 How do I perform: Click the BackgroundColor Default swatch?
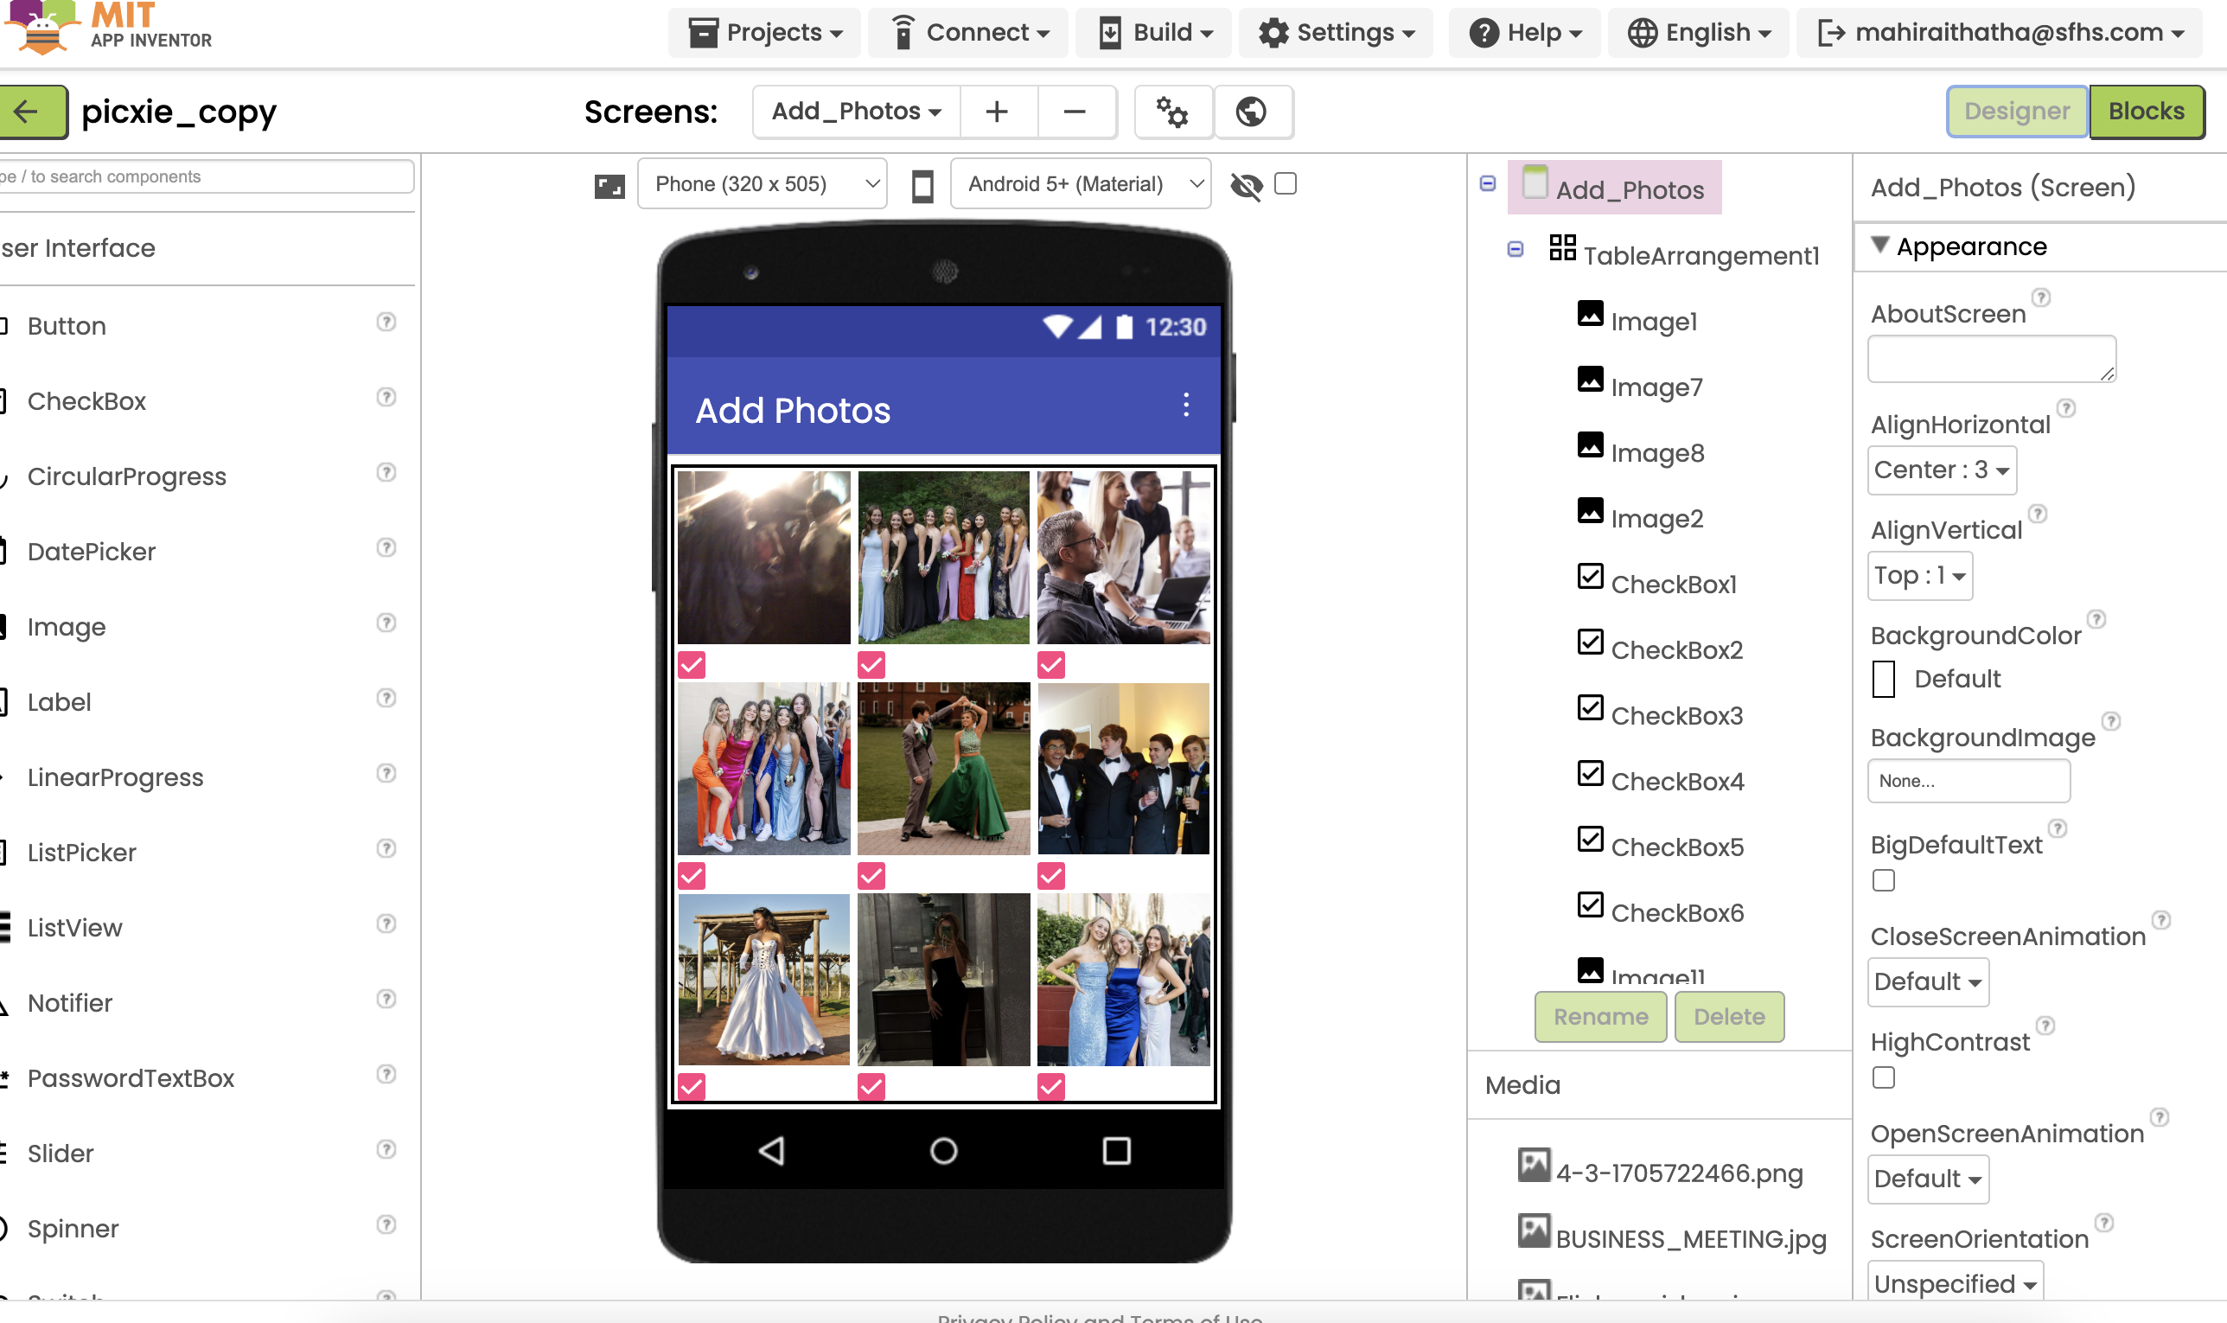pyautogui.click(x=1883, y=680)
